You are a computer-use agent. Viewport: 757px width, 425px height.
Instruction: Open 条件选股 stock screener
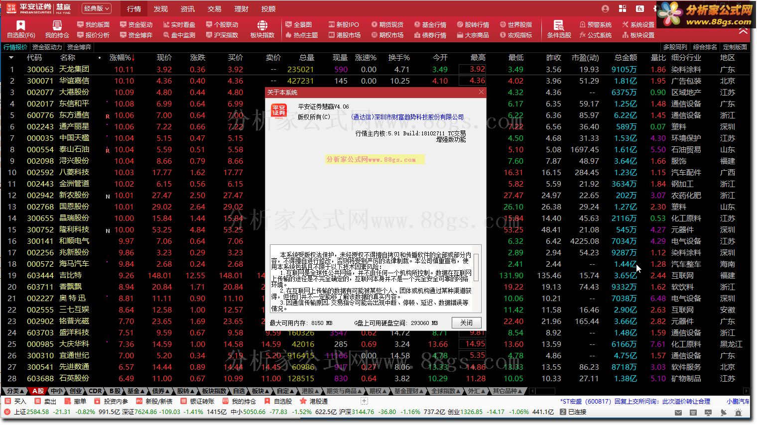(559, 29)
